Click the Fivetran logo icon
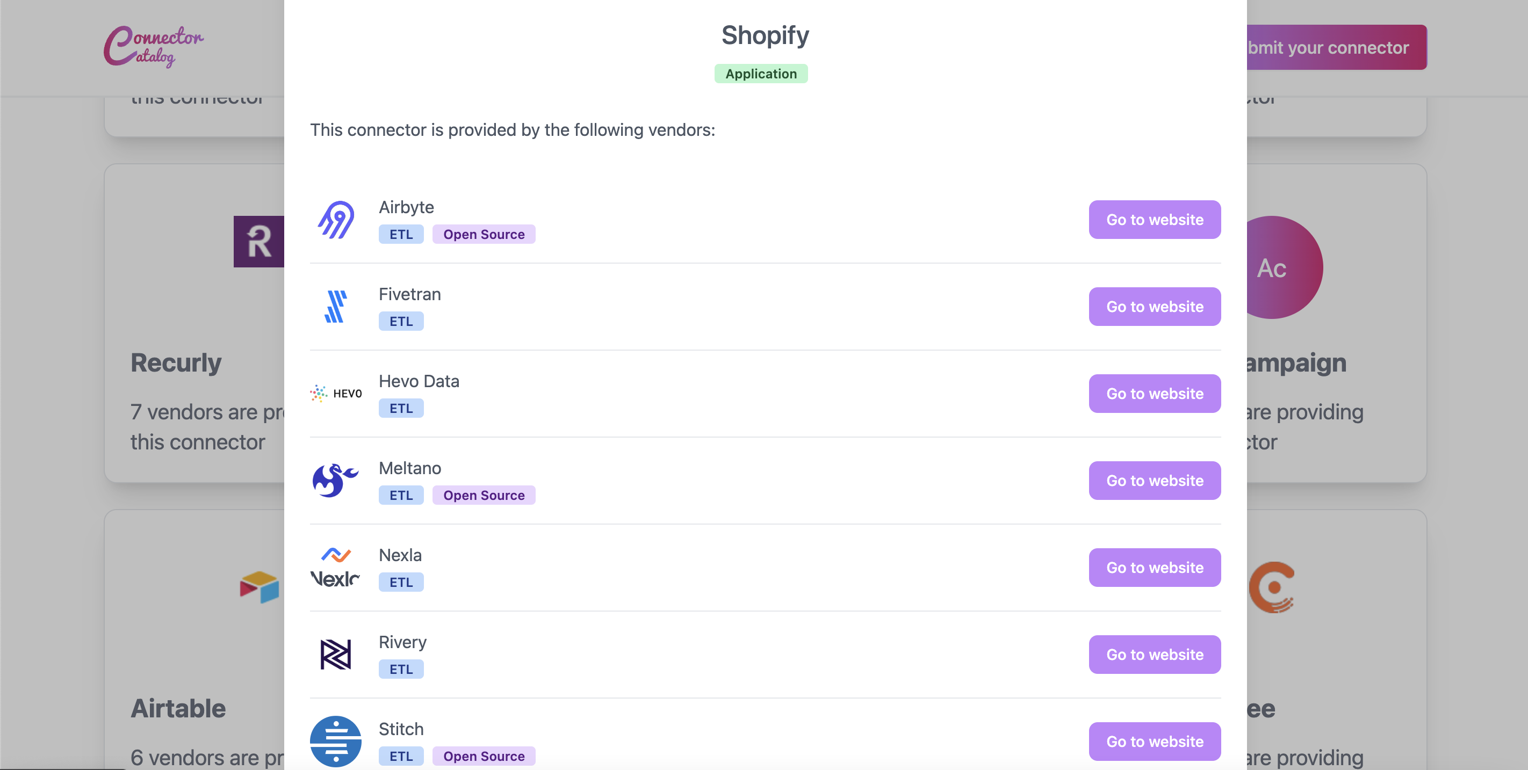Screen dimensions: 1528x770 pyautogui.click(x=336, y=307)
